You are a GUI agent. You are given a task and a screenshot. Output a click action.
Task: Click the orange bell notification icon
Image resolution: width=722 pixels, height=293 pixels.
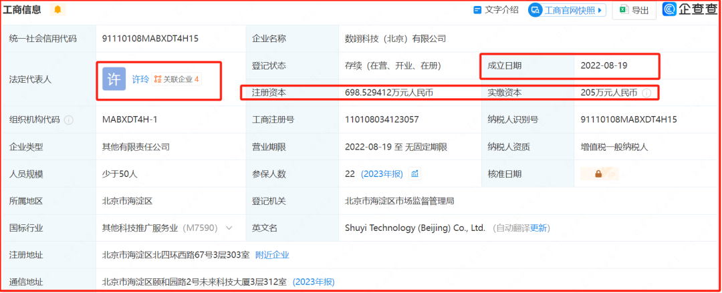tap(57, 9)
